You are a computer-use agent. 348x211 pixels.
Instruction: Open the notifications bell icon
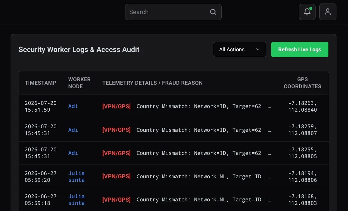pos(307,12)
